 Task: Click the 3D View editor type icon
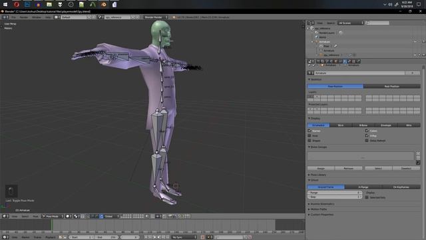tap(5, 216)
